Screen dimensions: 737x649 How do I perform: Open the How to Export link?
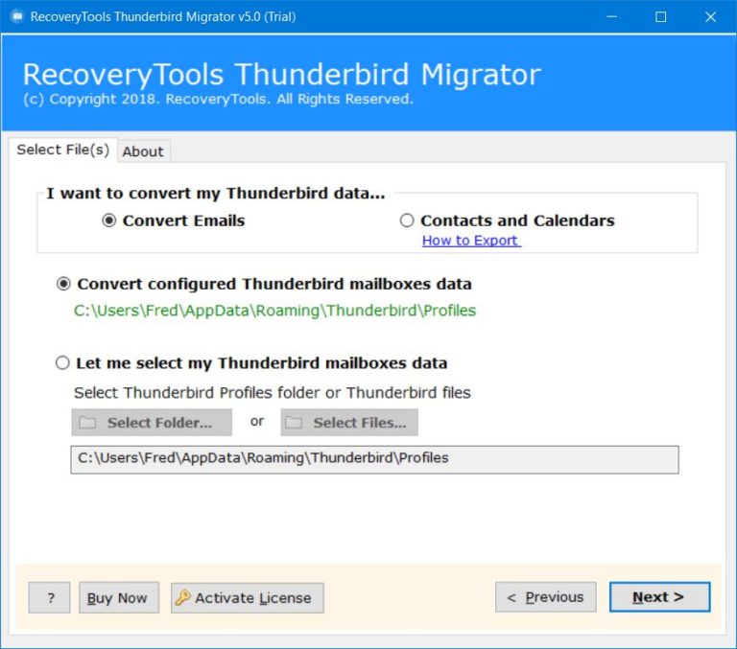click(471, 241)
